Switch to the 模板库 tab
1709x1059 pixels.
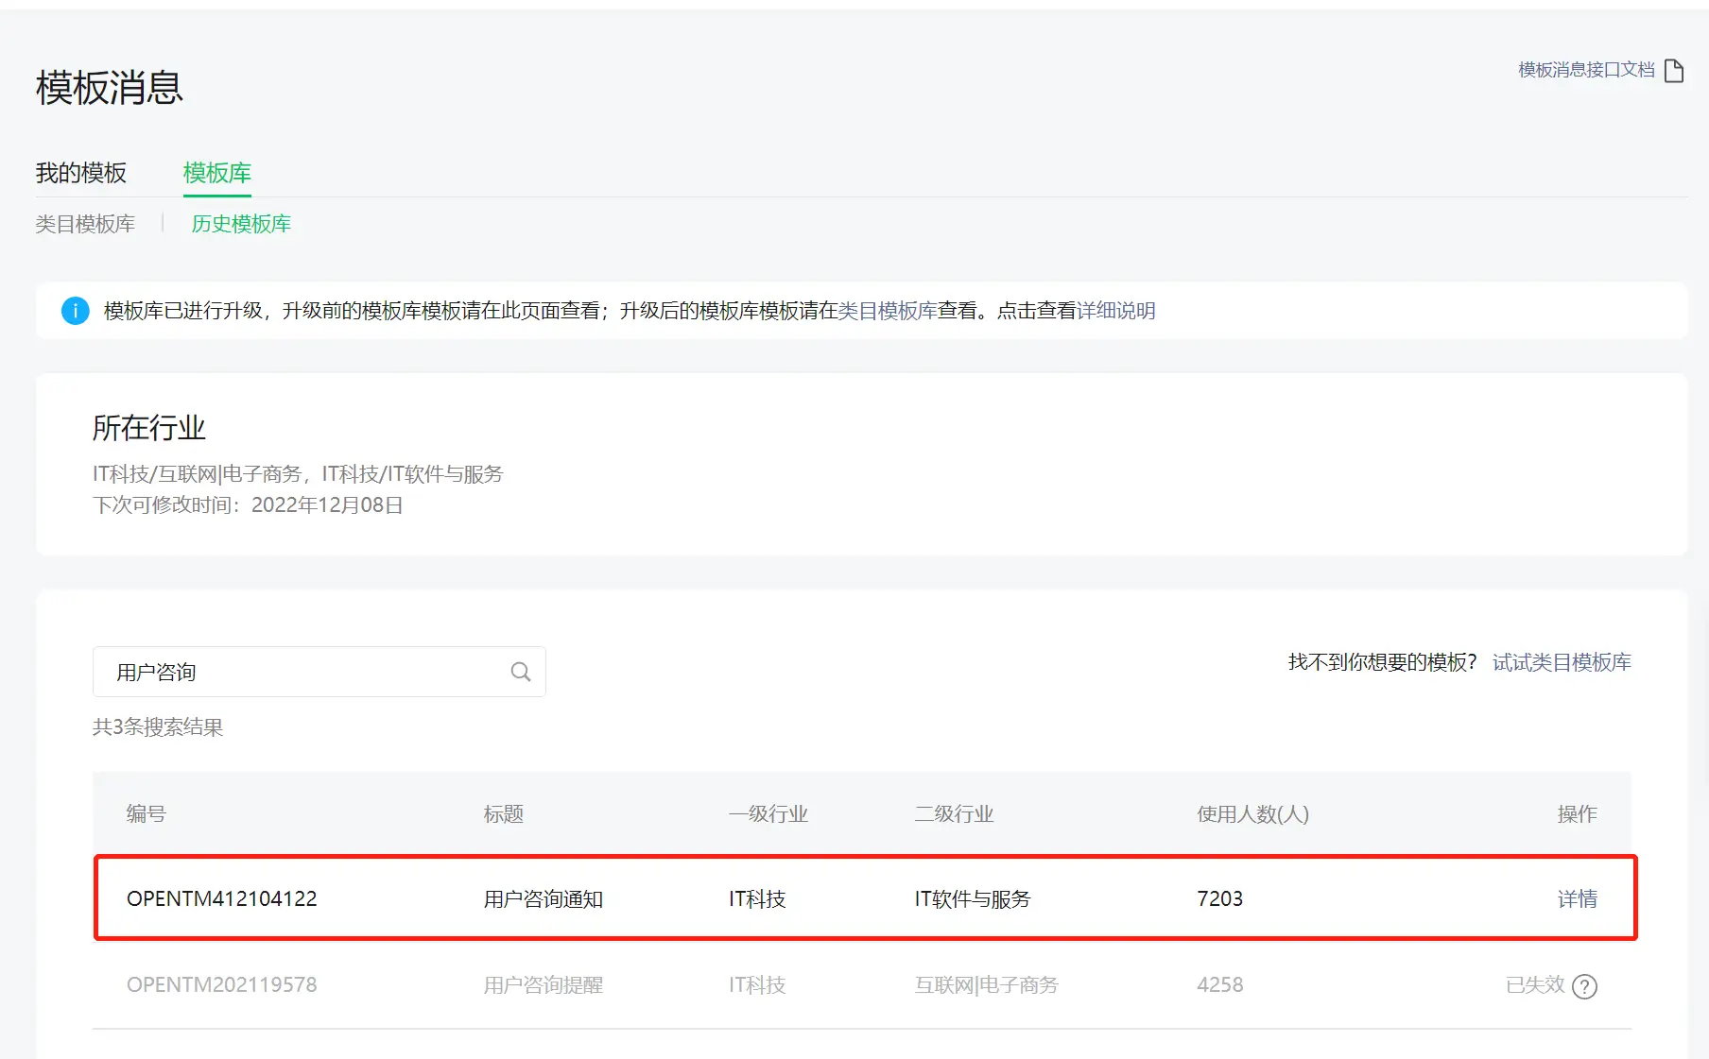[x=216, y=173]
